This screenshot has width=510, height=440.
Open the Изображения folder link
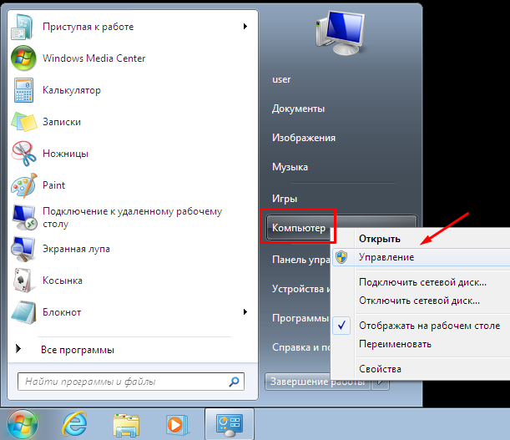(x=304, y=138)
